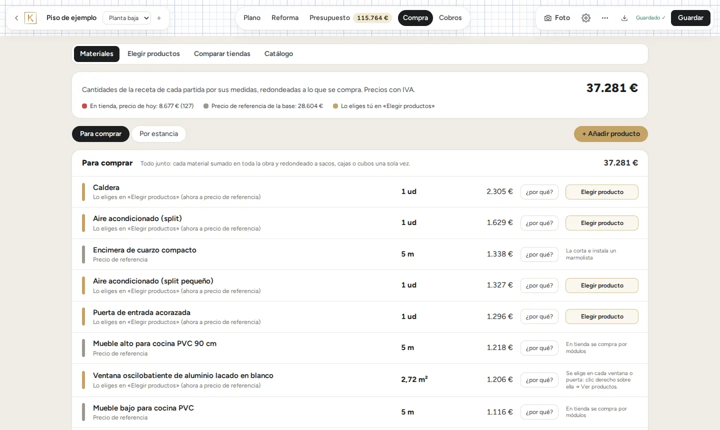Add a new floor with the plus icon
This screenshot has width=720, height=430.
(x=159, y=18)
